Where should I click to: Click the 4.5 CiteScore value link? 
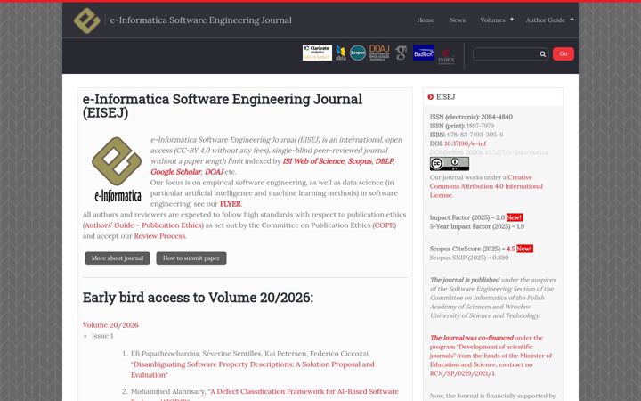(511, 249)
